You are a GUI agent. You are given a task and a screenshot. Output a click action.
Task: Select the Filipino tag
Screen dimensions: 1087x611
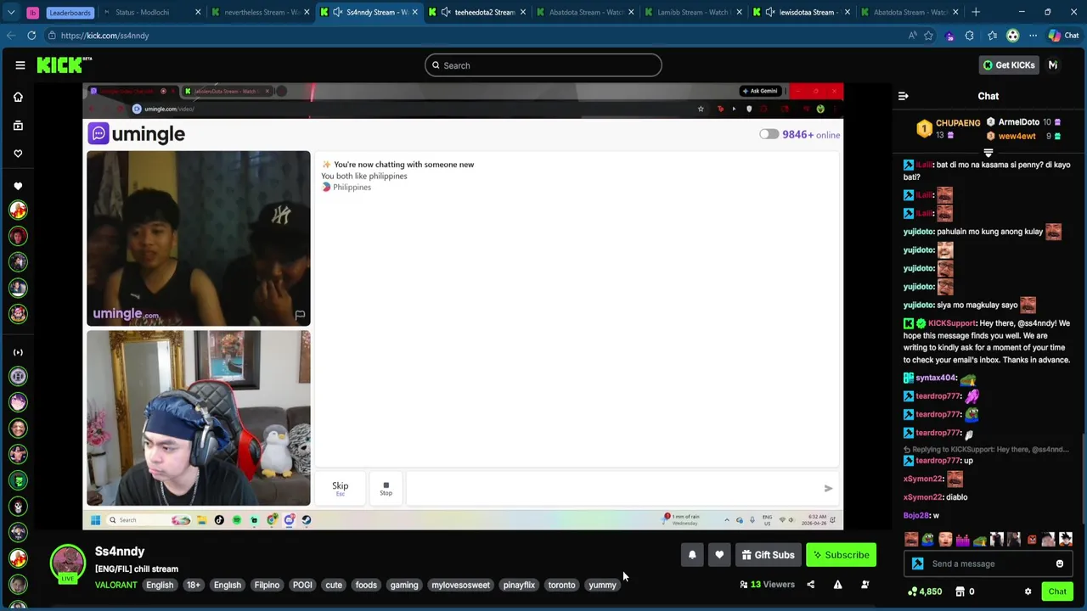point(267,585)
